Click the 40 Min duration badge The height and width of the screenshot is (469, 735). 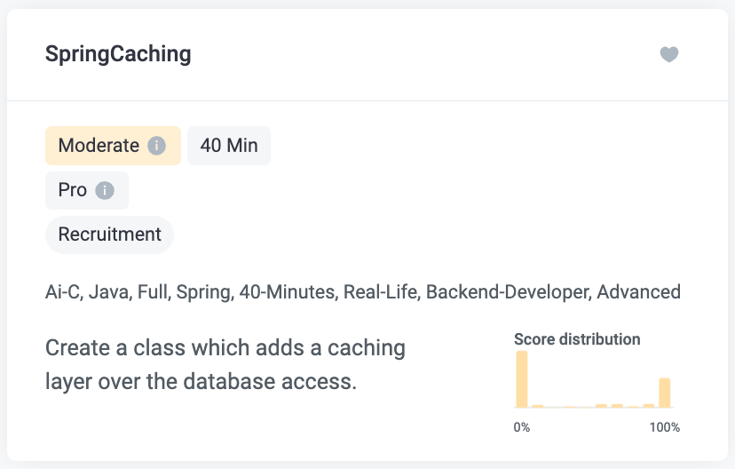pos(229,146)
